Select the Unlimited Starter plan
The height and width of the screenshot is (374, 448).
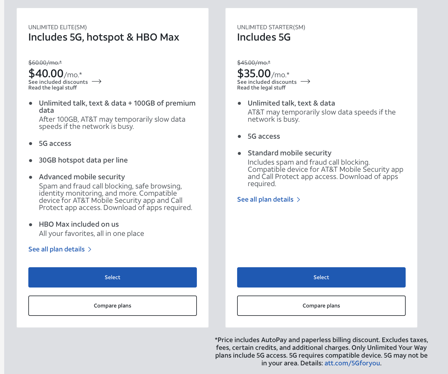[x=321, y=277]
